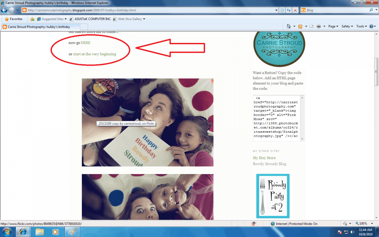The image size is (379, 237).
Task: Click the Internet Explorer taskbar icon
Action: click(23, 232)
